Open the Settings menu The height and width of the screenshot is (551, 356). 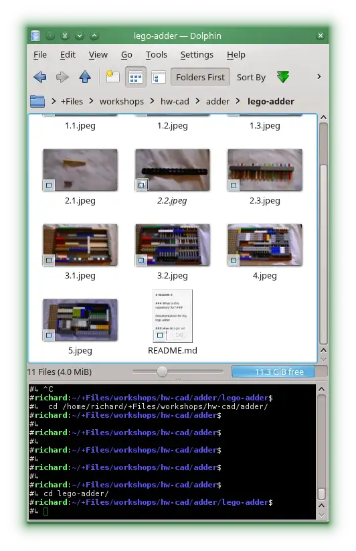197,54
